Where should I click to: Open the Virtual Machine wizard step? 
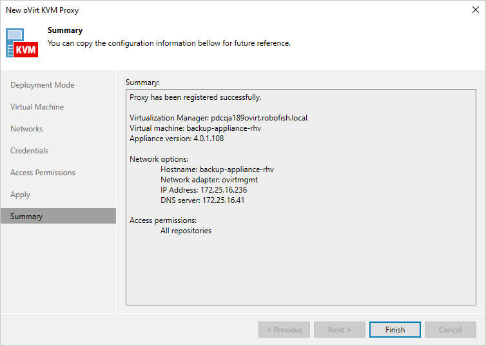(x=37, y=107)
